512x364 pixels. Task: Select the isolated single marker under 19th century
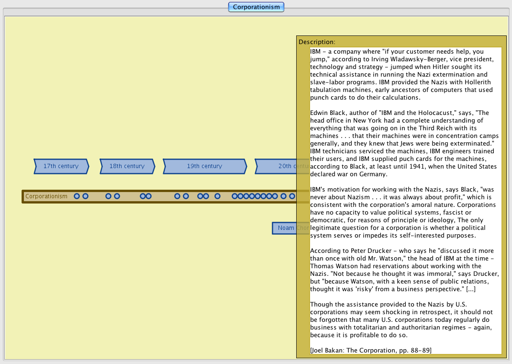click(217, 196)
